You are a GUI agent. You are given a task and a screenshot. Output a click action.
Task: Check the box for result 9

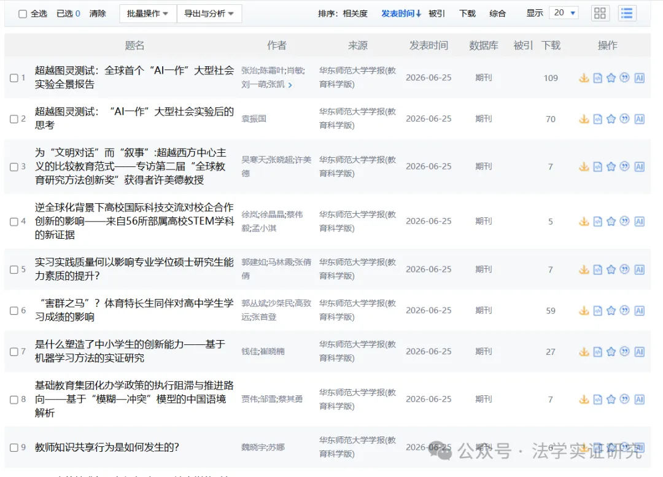14,448
